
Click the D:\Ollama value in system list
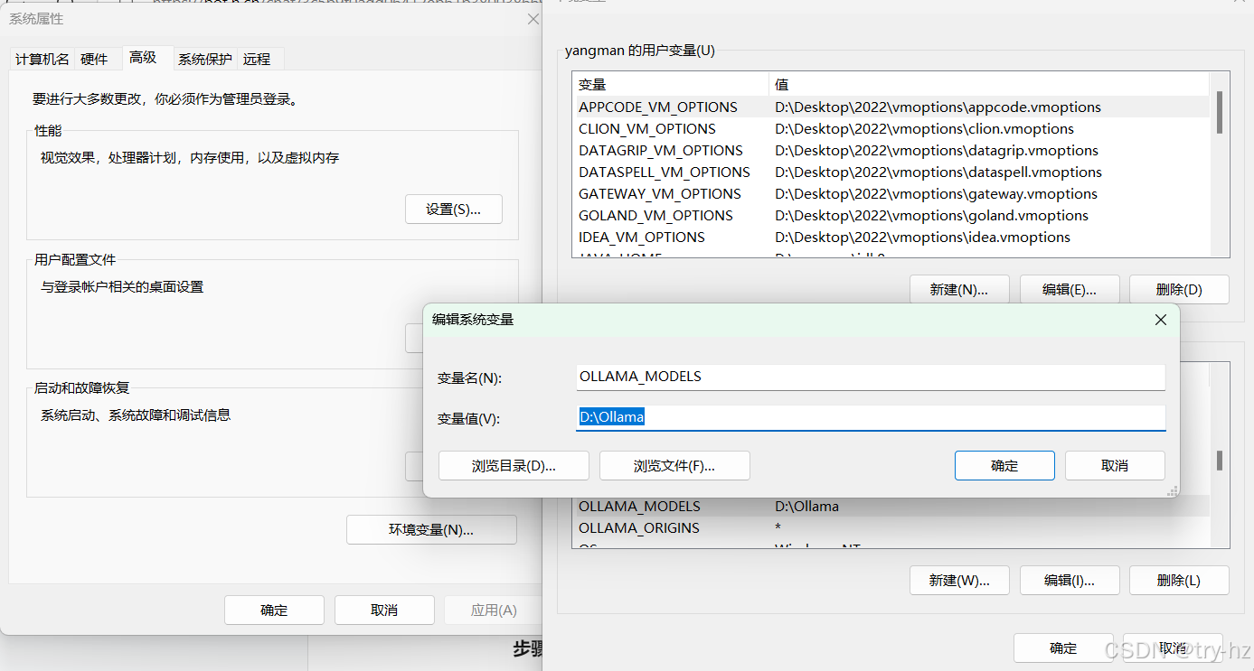[807, 507]
